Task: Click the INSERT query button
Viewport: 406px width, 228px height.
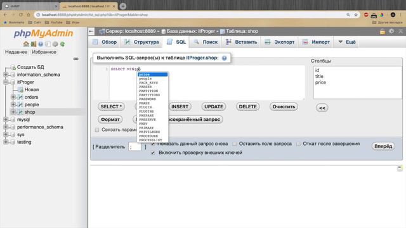Action: (x=180, y=107)
